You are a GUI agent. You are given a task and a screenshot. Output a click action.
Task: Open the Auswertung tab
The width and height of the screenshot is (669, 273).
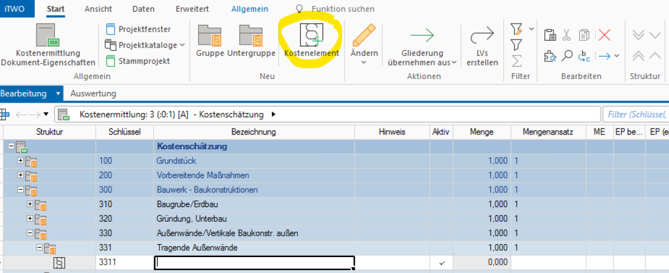[x=93, y=93]
